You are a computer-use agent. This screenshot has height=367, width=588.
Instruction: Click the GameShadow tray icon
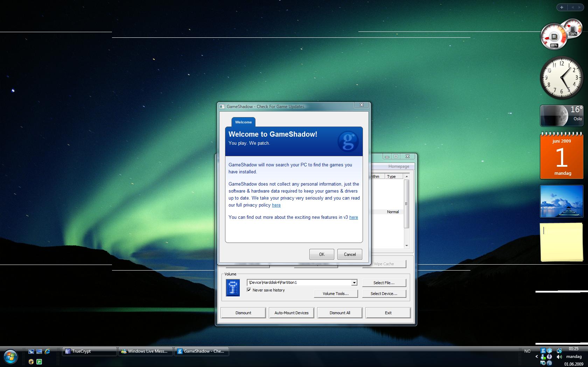[543, 351]
